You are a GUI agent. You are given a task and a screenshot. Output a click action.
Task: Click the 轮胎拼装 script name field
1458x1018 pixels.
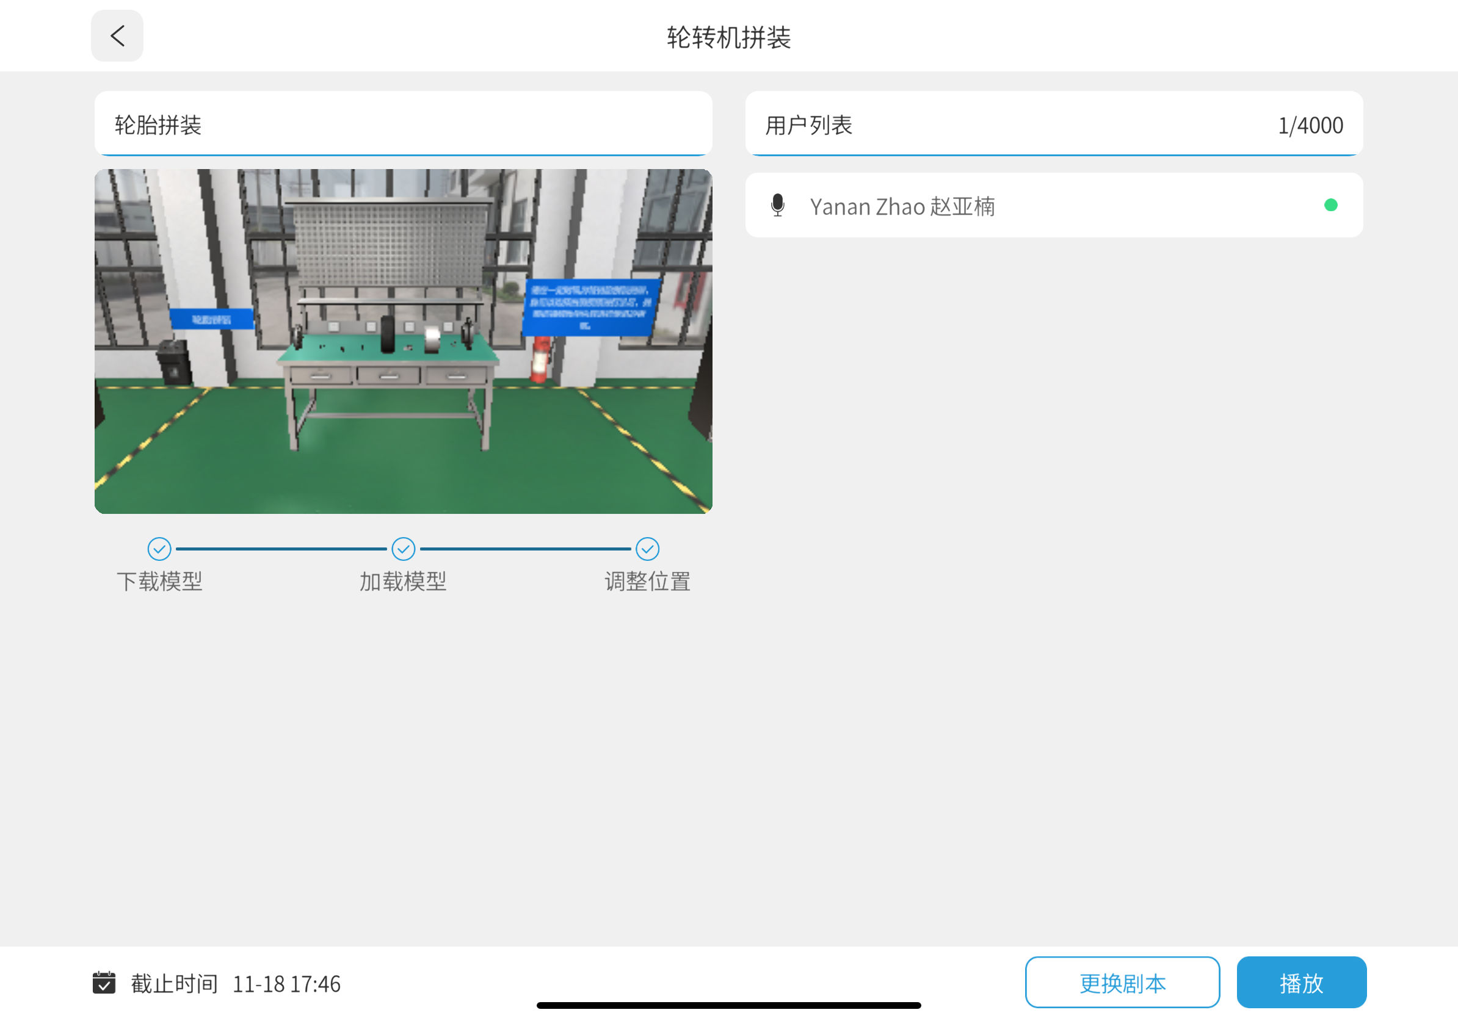point(403,124)
